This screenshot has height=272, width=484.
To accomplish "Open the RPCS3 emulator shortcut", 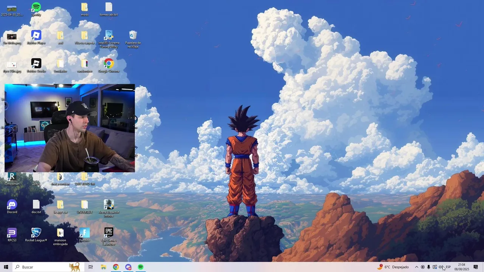I will click(12, 235).
